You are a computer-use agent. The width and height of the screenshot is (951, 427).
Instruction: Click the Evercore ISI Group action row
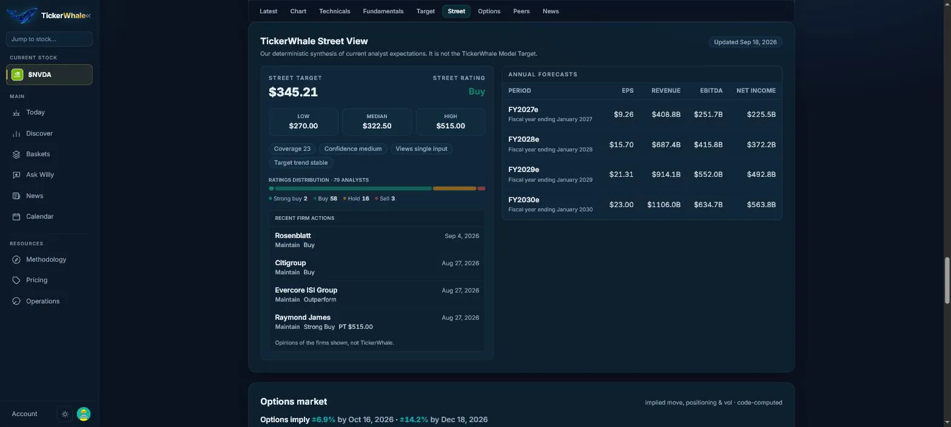377,294
